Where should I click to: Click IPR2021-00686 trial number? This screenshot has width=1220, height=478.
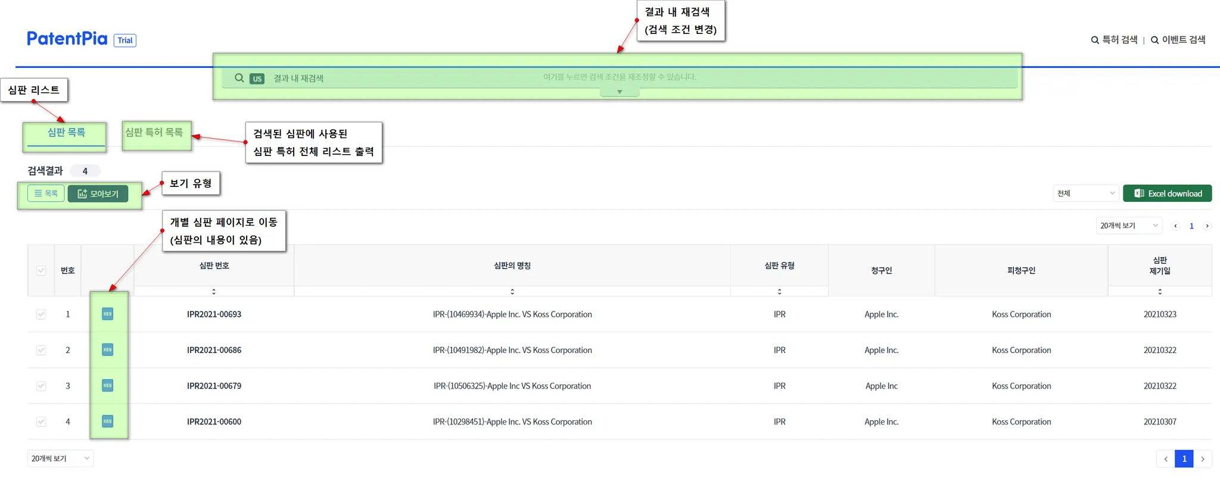point(214,350)
